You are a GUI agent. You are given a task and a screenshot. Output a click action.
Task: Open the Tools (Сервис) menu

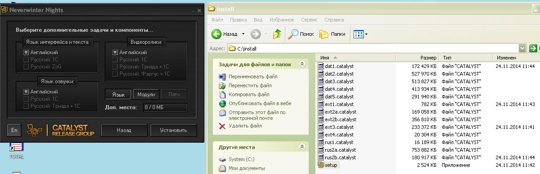coord(309,20)
